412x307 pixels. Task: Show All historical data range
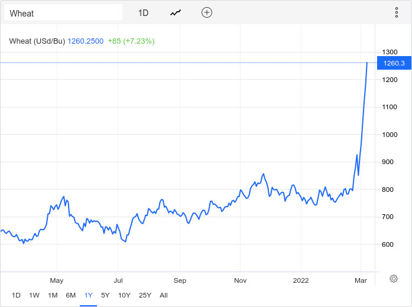pos(163,295)
